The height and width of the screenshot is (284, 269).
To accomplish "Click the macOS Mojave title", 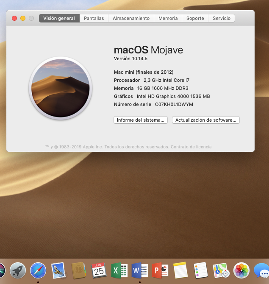I will 148,50.
